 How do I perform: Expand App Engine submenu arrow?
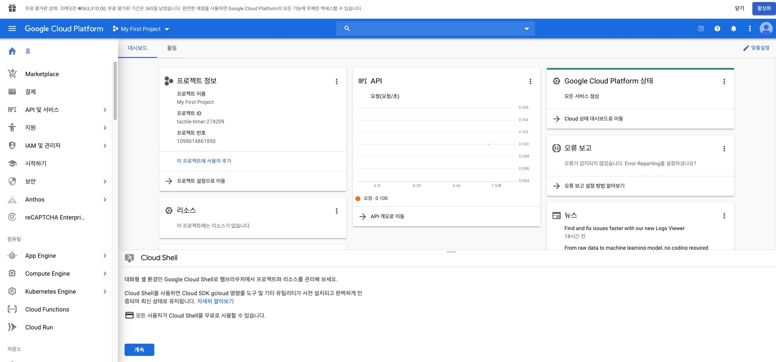105,256
